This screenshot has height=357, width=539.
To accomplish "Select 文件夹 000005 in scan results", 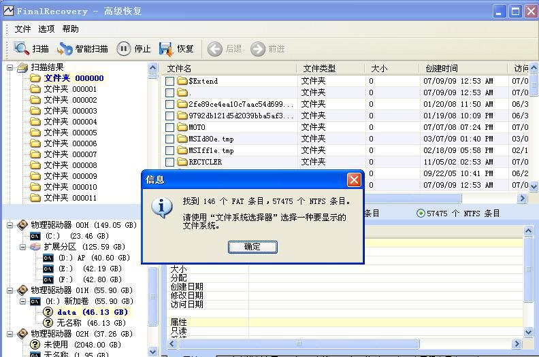I will [70, 133].
